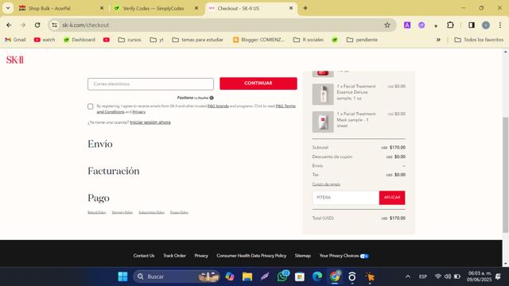Click Facial Treatment Essence sample thumbnail
The width and height of the screenshot is (509, 286).
pos(323,95)
